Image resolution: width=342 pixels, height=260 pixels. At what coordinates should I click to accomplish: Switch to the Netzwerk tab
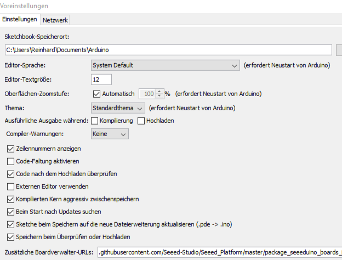pos(55,20)
